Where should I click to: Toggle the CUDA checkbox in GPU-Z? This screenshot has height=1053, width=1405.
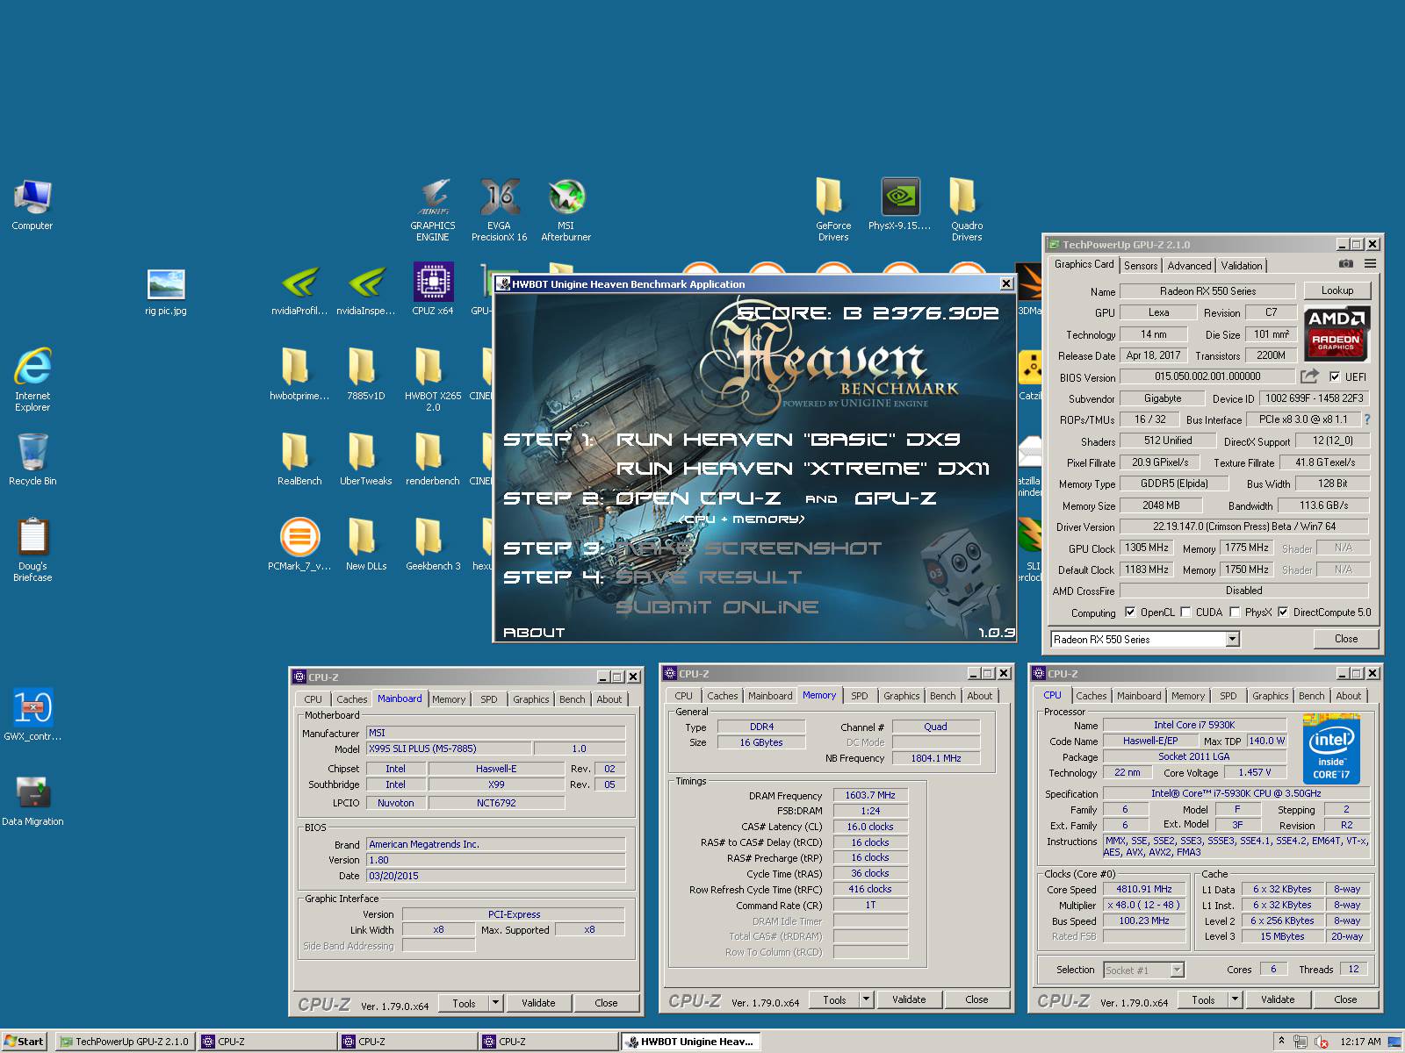[1185, 612]
